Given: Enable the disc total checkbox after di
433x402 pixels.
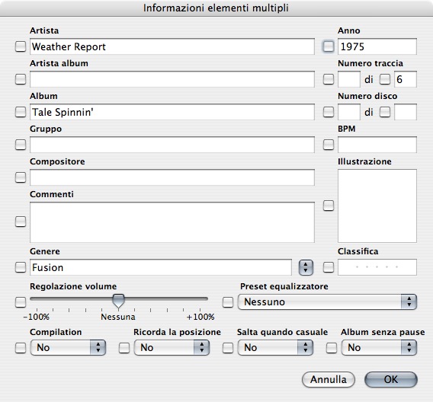Looking at the screenshot, I should pyautogui.click(x=385, y=112).
